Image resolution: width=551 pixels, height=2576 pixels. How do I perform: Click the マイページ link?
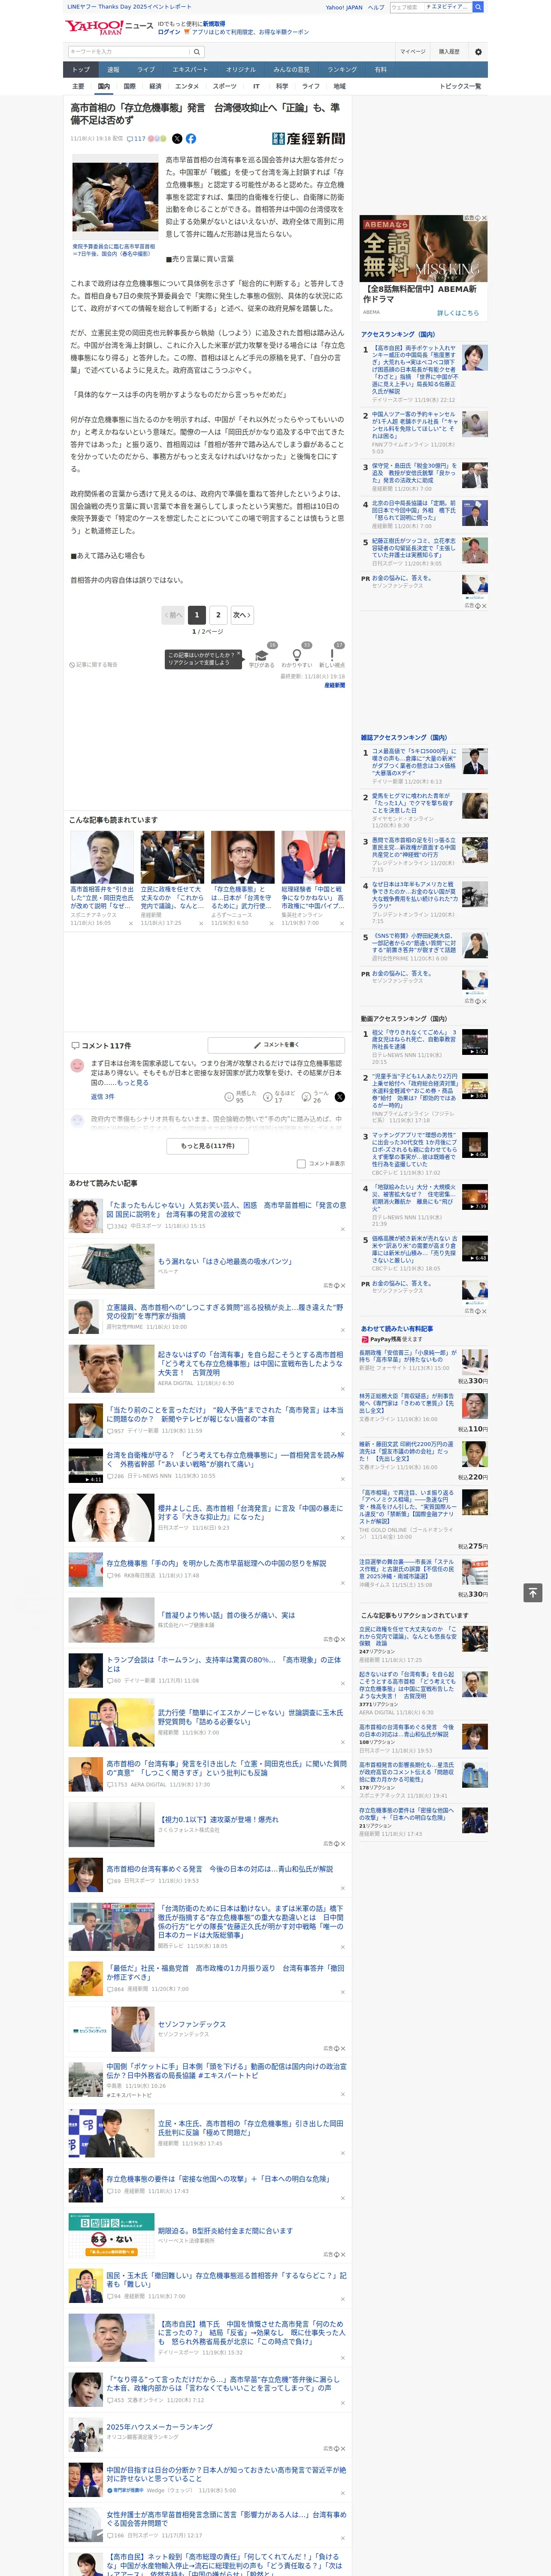pyautogui.click(x=413, y=51)
